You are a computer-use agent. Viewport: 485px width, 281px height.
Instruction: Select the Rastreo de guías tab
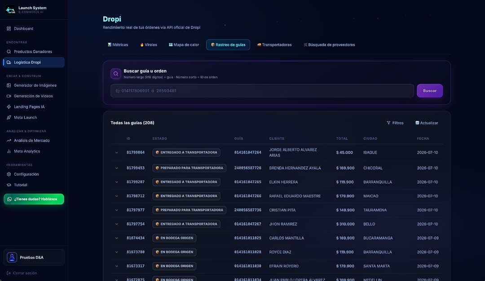coord(228,45)
